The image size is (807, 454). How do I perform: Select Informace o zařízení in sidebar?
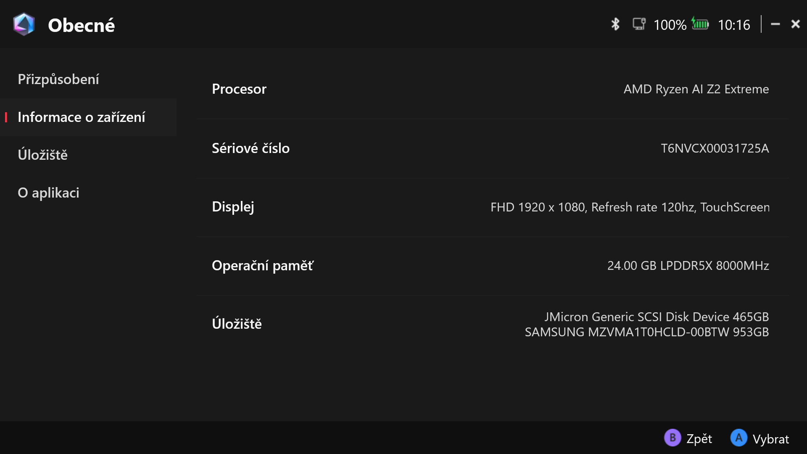(82, 117)
